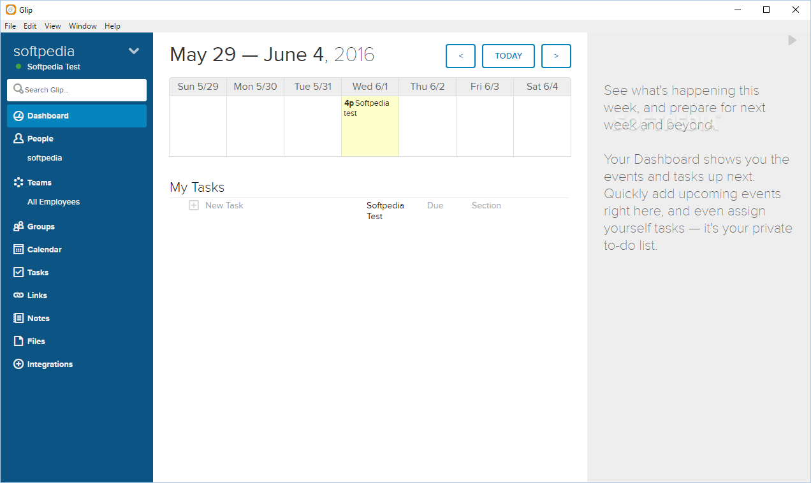This screenshot has width=811, height=483.
Task: Open the Help menu
Action: coord(112,26)
